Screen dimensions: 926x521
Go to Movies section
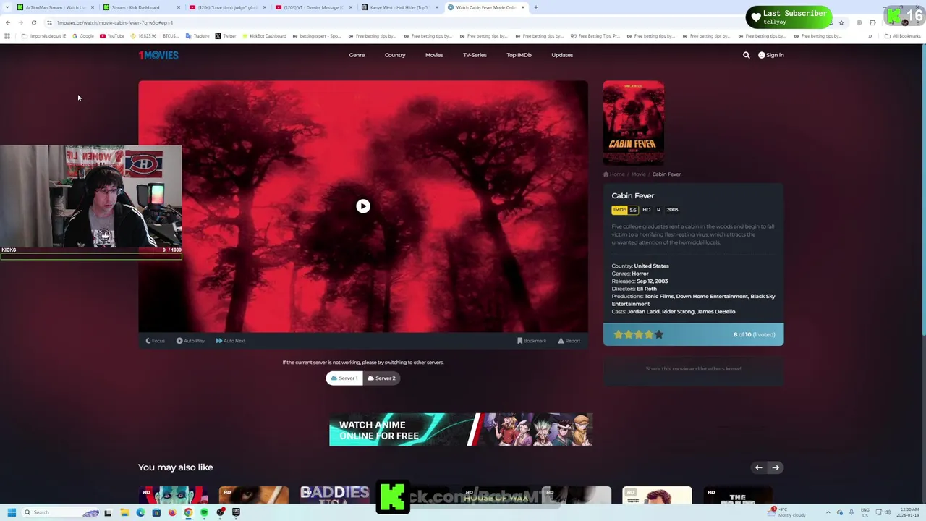[434, 55]
